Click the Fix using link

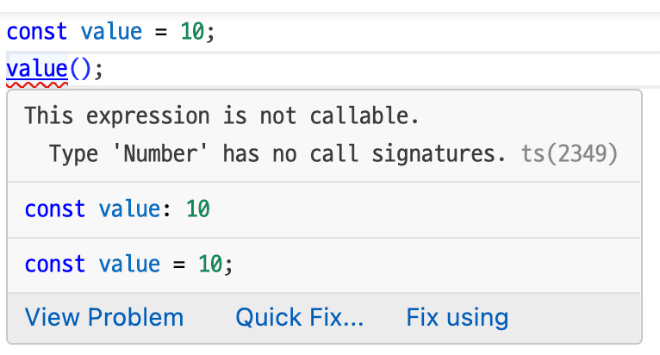click(457, 318)
